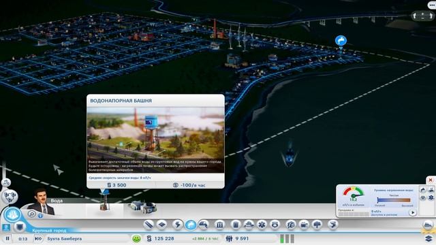Click the magnifier icon beside the advisor
The width and height of the screenshot is (436, 245).
point(32,214)
